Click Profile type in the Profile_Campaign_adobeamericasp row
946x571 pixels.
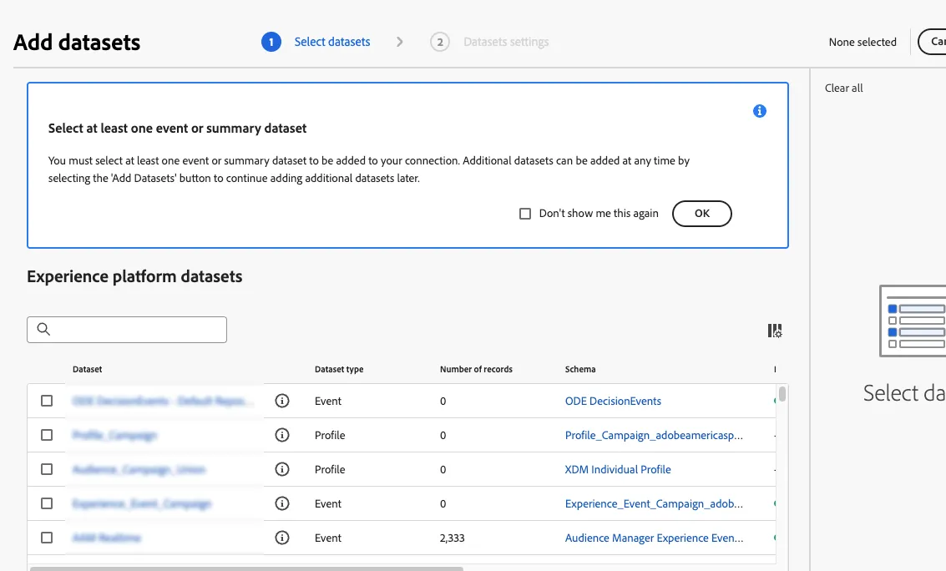(x=330, y=435)
